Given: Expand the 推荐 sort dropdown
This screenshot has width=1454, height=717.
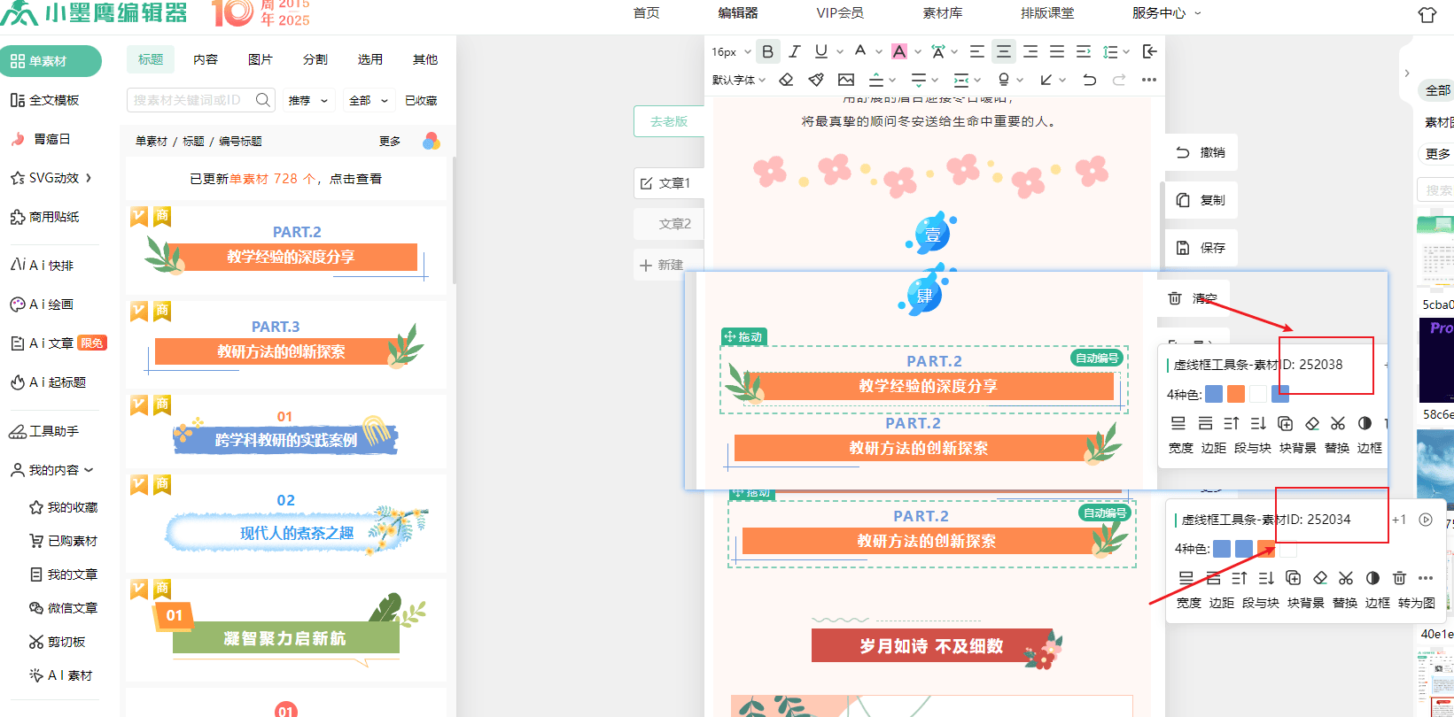Looking at the screenshot, I should pos(307,100).
